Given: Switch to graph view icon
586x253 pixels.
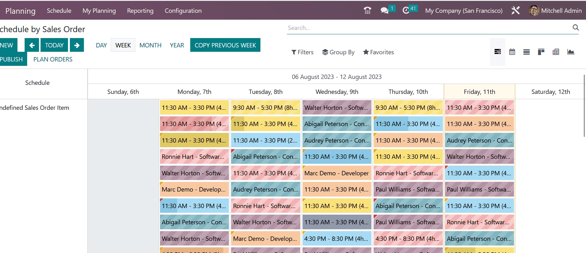Looking at the screenshot, I should pyautogui.click(x=571, y=52).
